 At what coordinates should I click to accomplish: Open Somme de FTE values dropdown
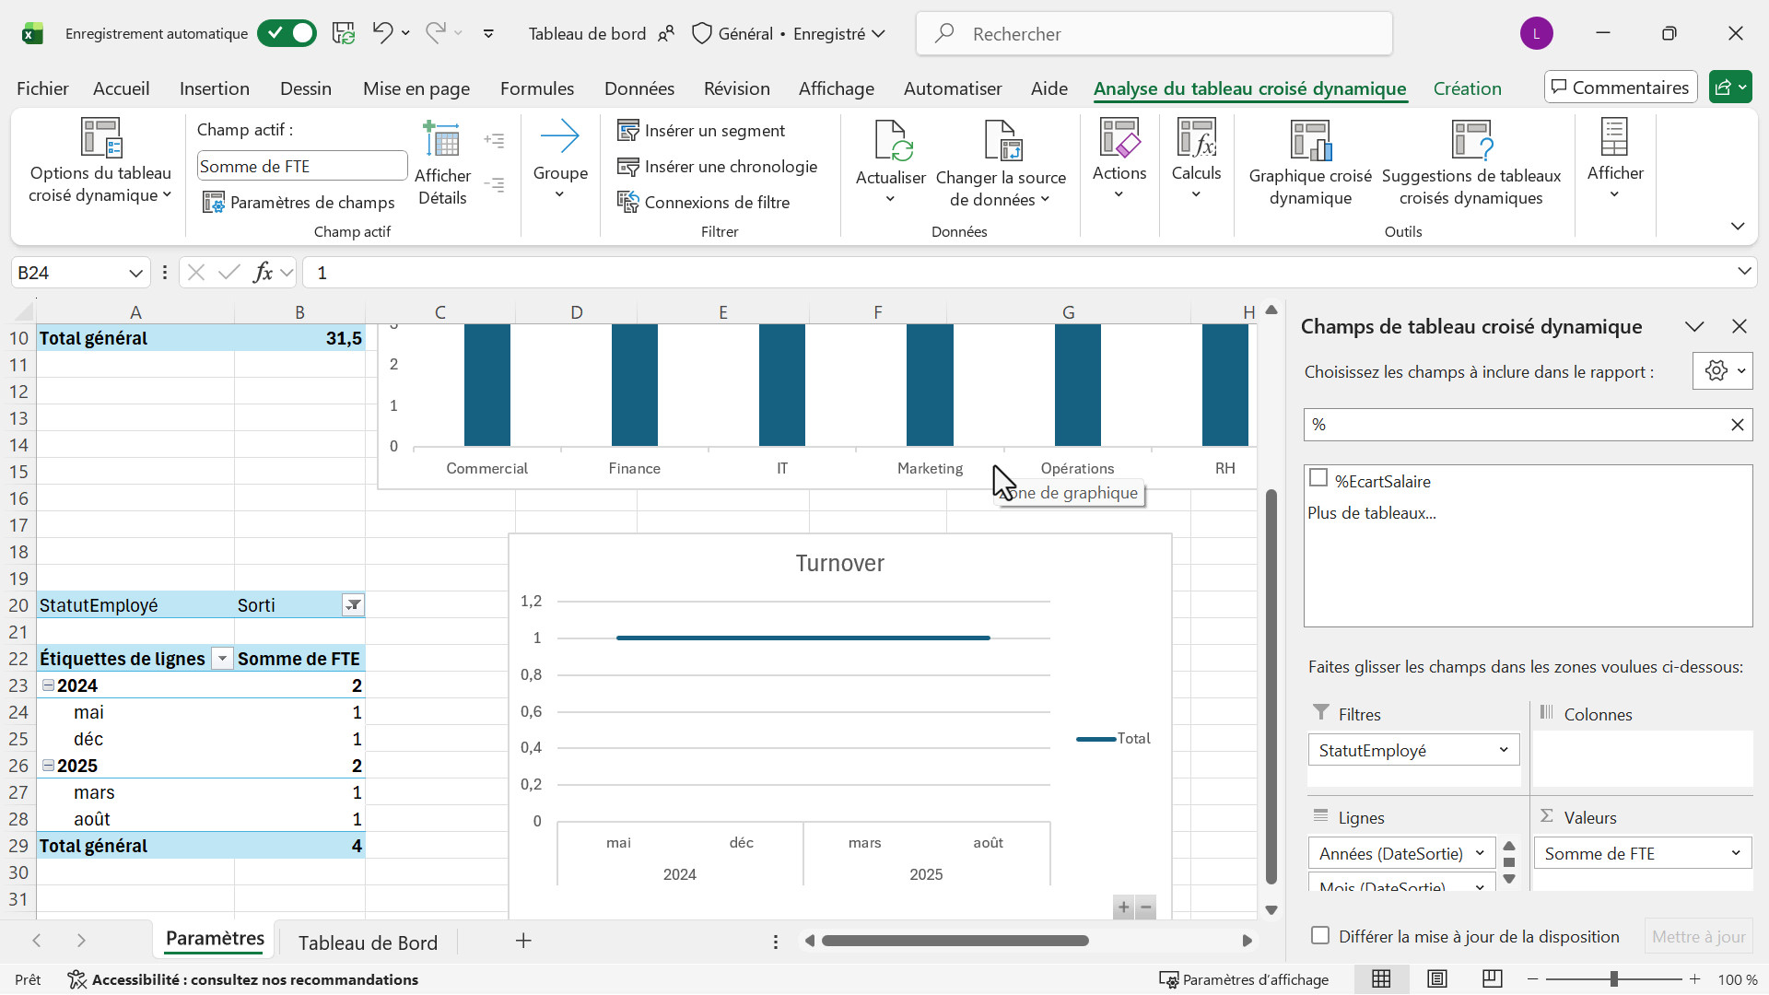tap(1735, 853)
